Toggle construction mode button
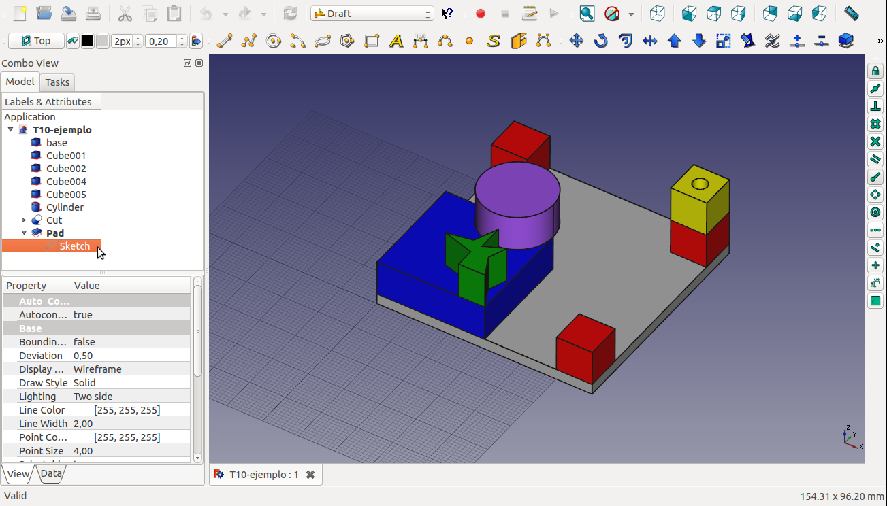Viewport: 887px width, 506px height. 71,41
